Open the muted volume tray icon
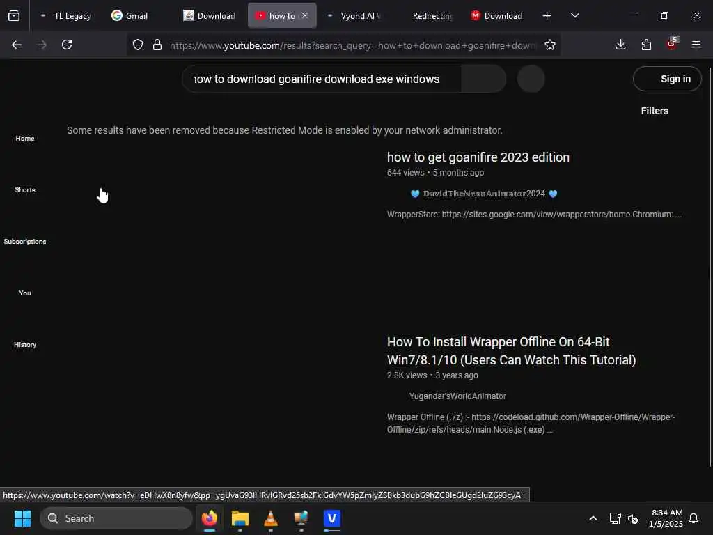713x535 pixels. (632, 518)
